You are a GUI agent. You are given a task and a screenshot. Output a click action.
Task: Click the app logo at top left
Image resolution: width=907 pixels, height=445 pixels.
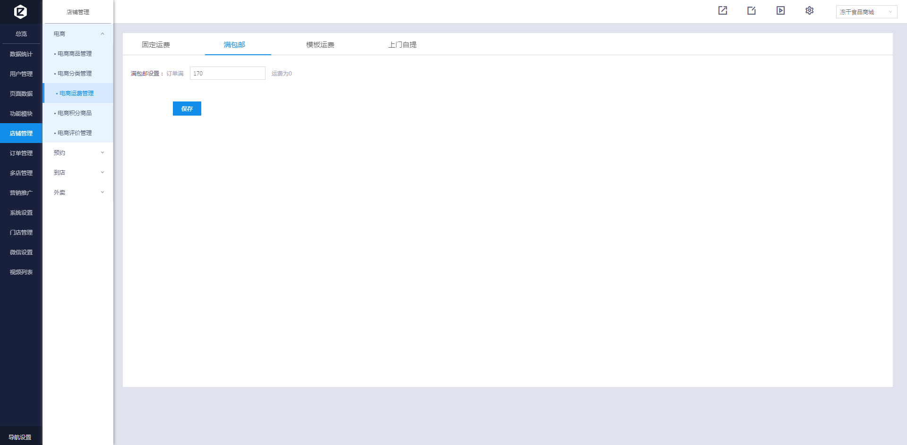tap(20, 11)
